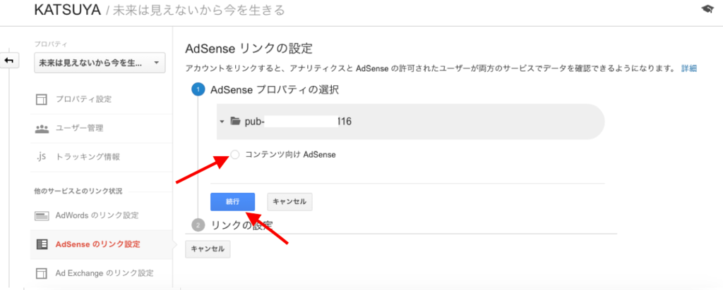Screen dimensions: 723x290
Task: Click the コンテンツ向け AdSense label text
Action: pyautogui.click(x=290, y=155)
